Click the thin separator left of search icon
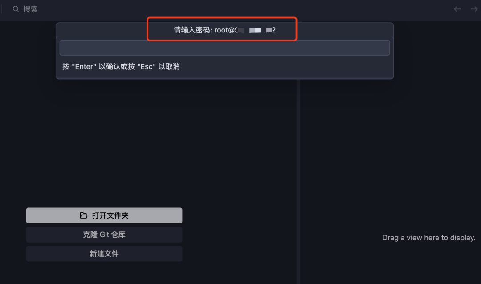Viewport: 481px width, 284px height. [x=1, y=9]
